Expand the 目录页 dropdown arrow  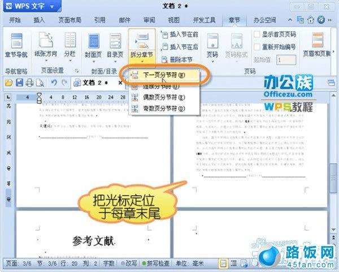click(115, 62)
